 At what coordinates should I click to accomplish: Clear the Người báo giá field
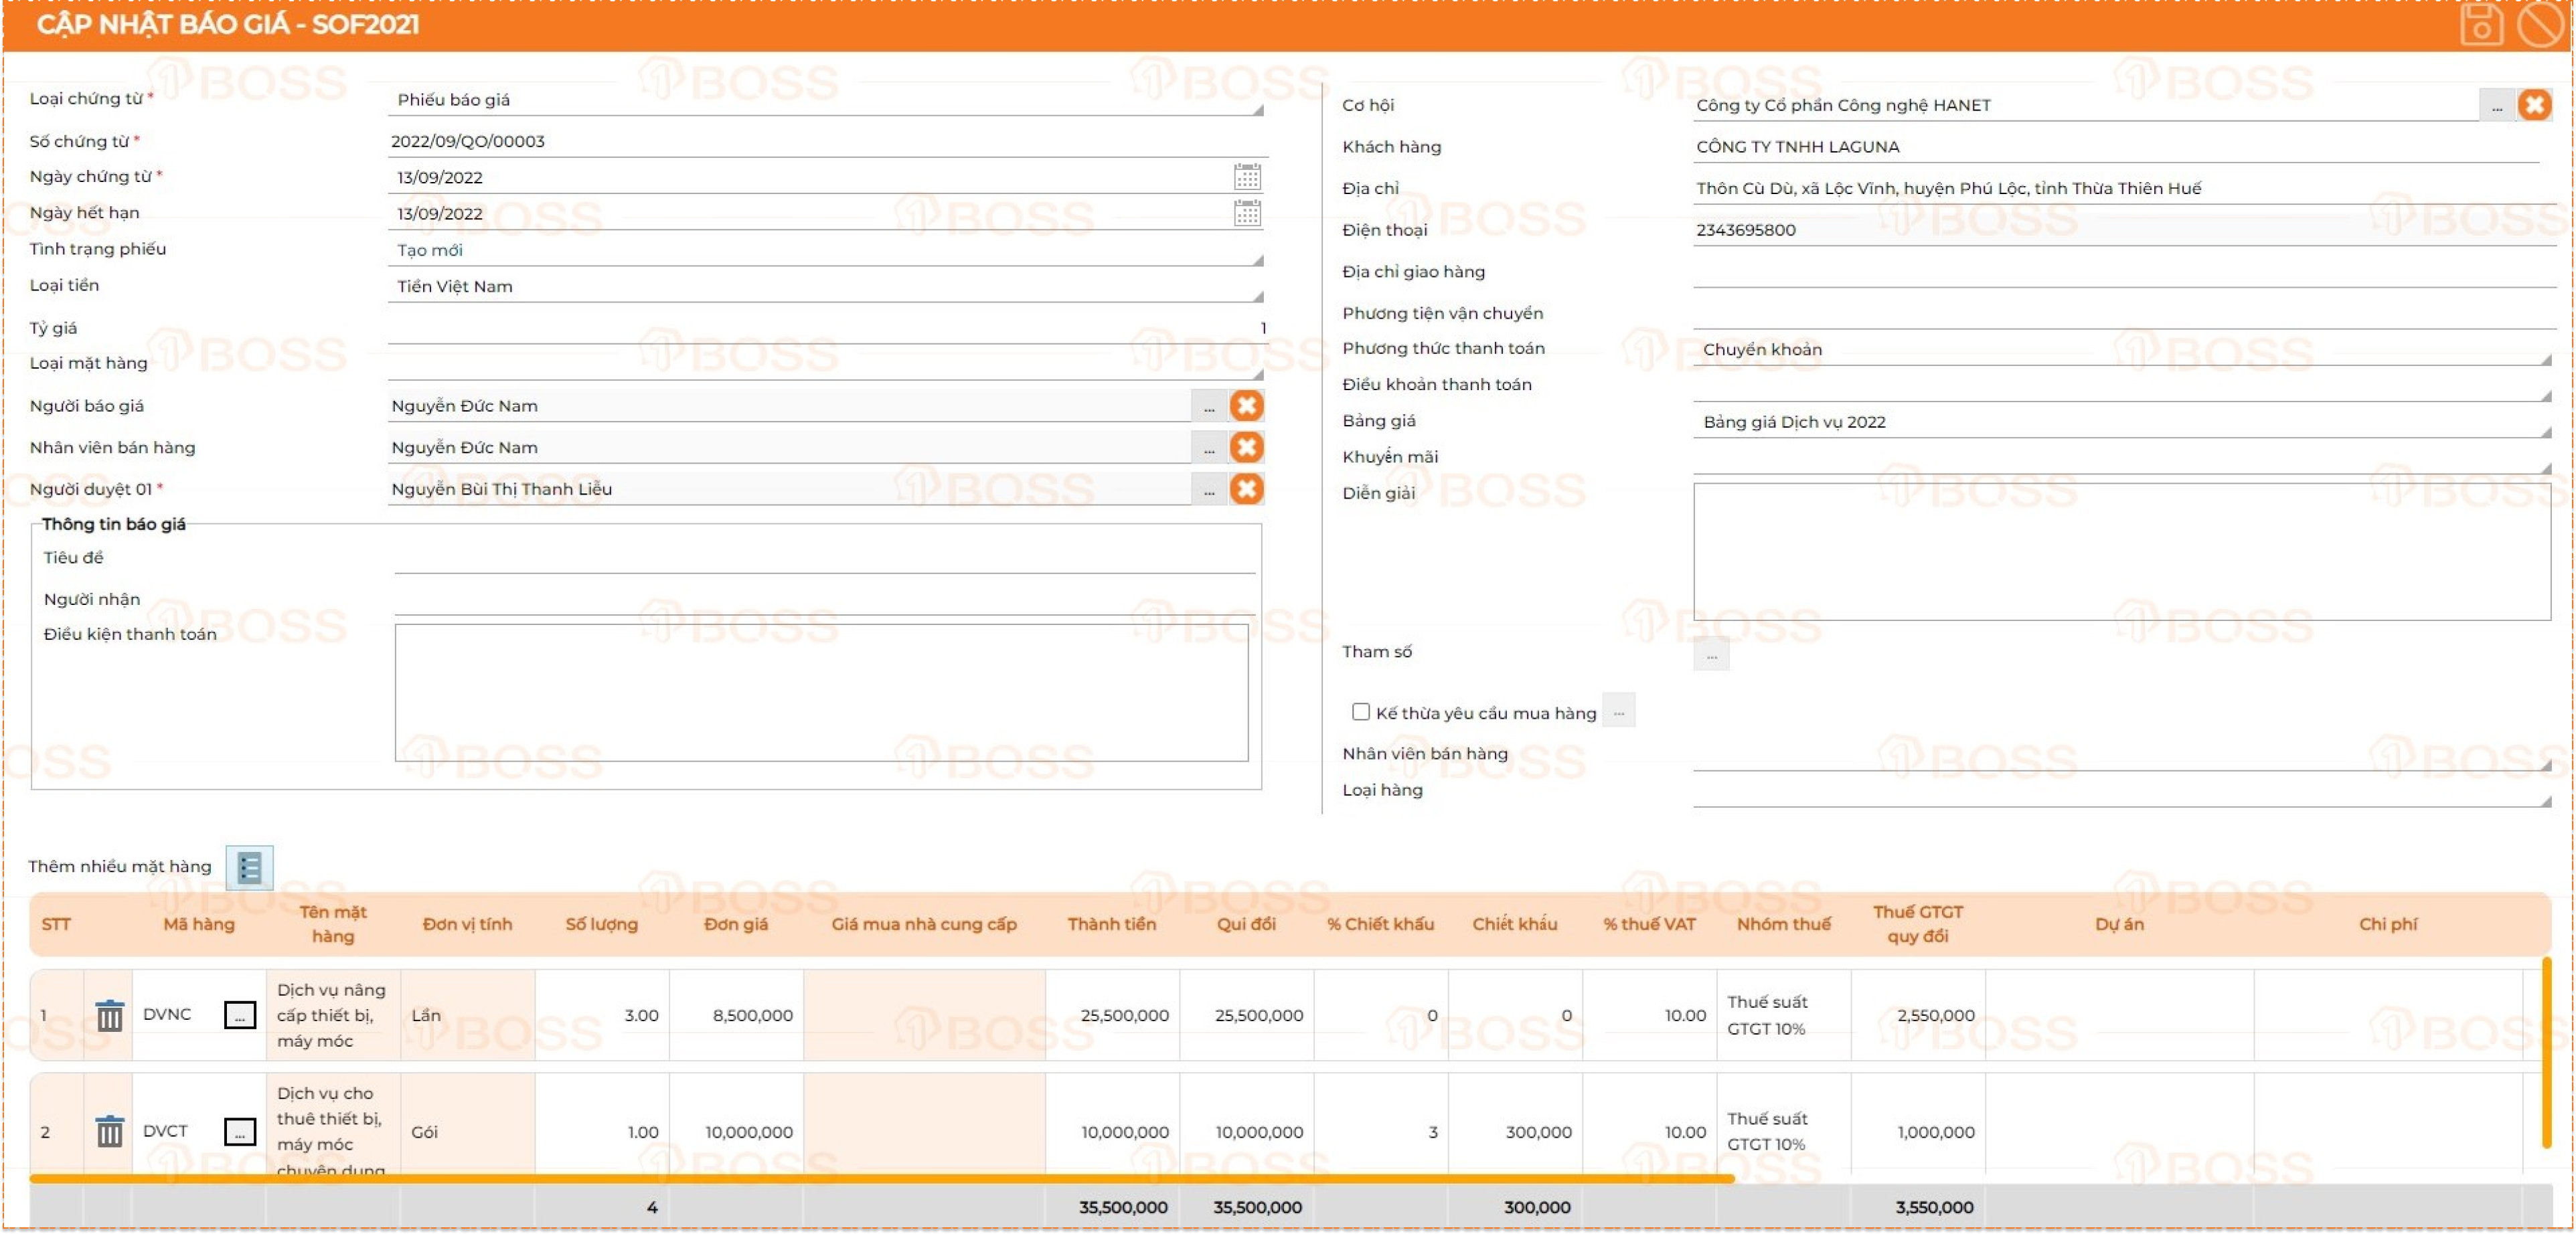pos(1246,406)
